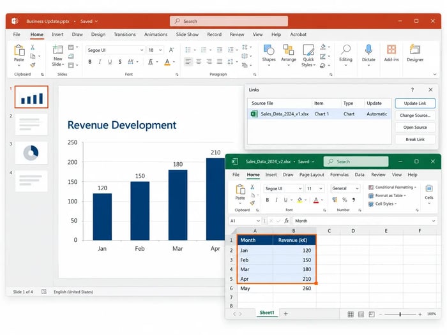
Task: Toggle Bold in the PowerPoint ribbon
Action: [x=90, y=62]
